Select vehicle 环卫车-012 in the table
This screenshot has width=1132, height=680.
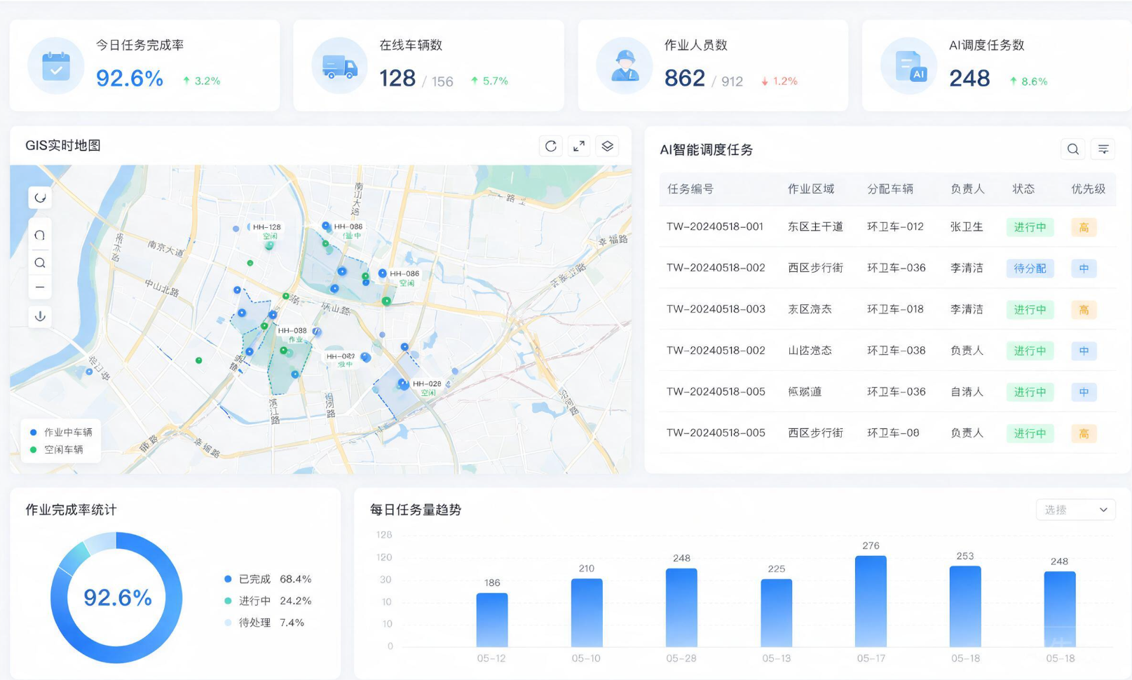click(895, 226)
